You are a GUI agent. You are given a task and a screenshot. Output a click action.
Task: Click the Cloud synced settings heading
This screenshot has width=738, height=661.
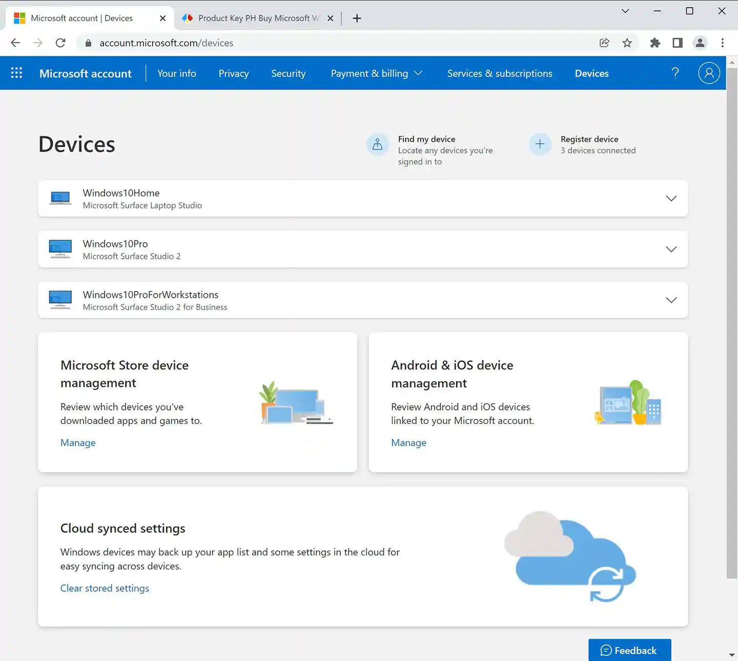123,528
